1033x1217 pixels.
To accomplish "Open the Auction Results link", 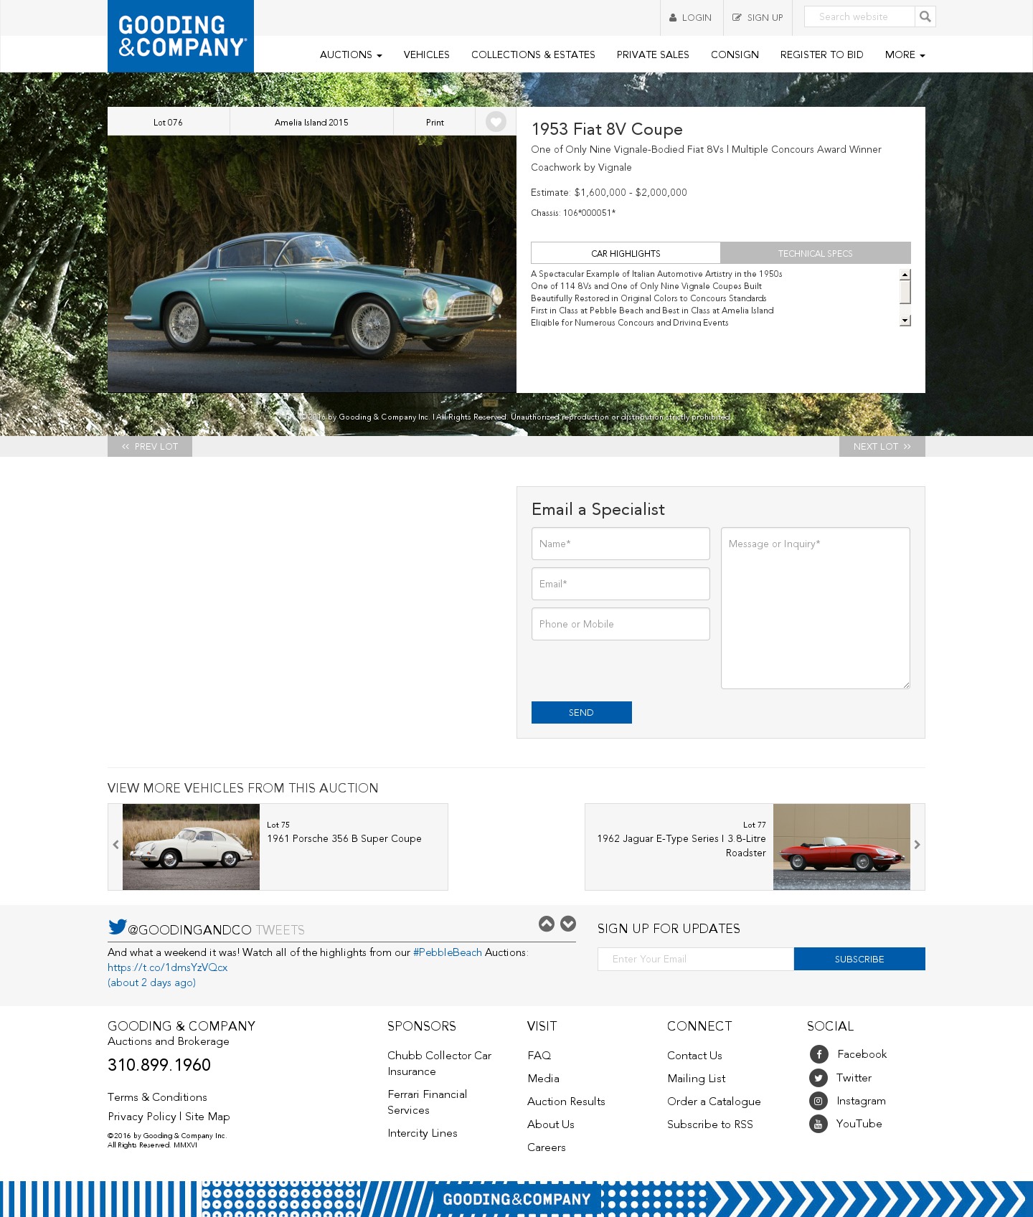I will (566, 1102).
